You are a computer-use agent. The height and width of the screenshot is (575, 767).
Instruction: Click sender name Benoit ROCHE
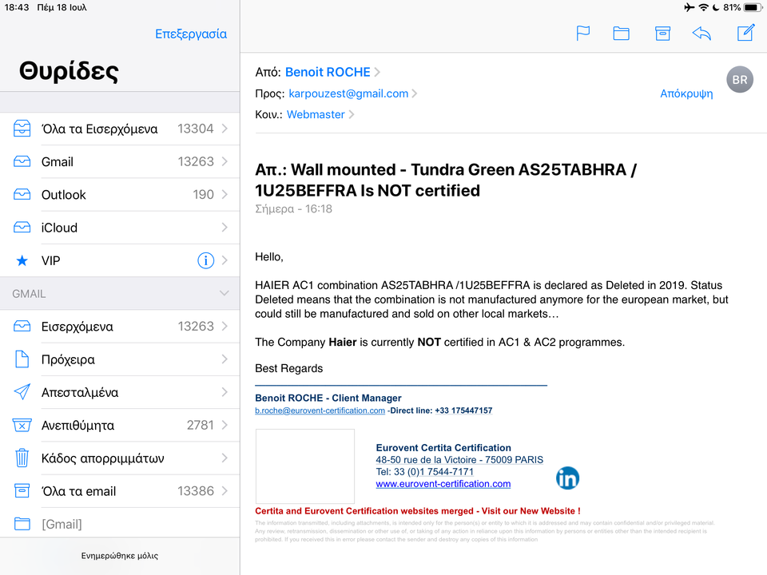[x=328, y=73]
